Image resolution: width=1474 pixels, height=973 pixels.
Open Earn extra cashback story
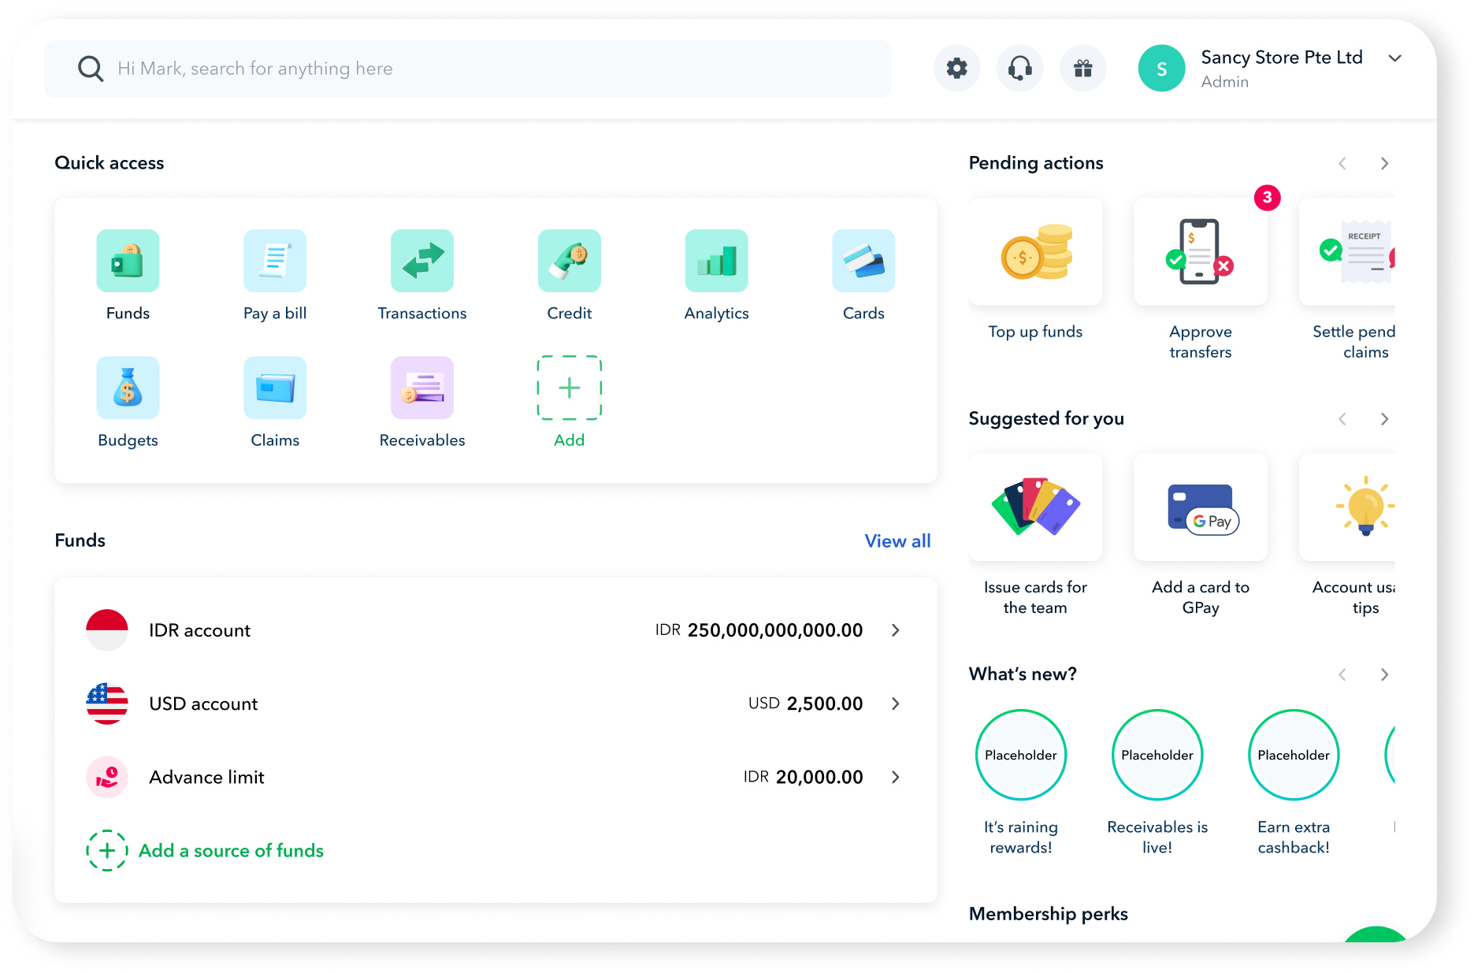coord(1294,755)
